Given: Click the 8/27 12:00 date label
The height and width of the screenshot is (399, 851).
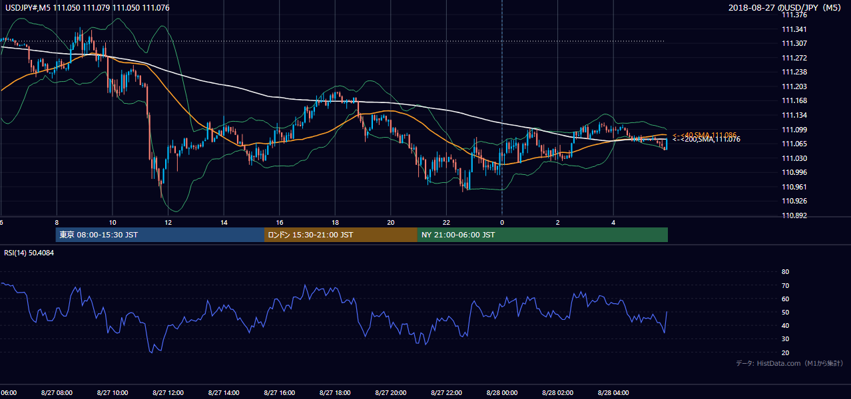Looking at the screenshot, I should 168,392.
